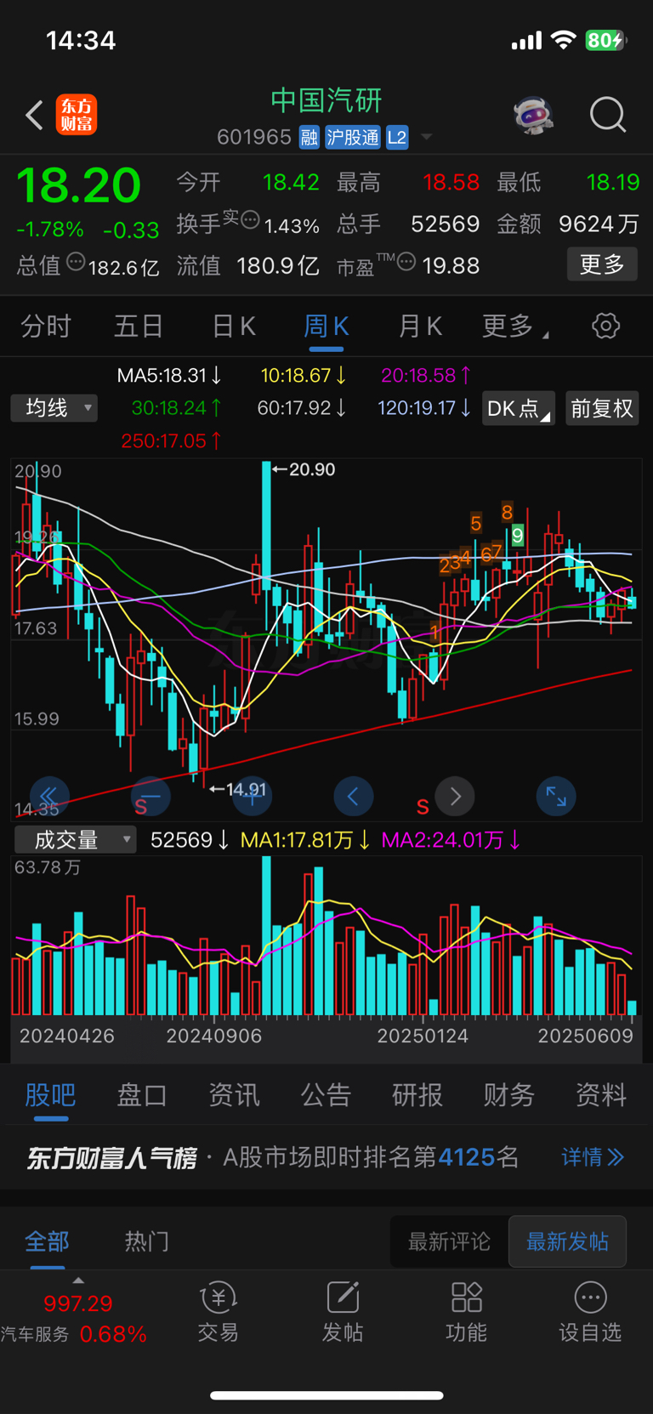Expand the 更多 chart periods menu
This screenshot has height=1414, width=653.
[514, 326]
